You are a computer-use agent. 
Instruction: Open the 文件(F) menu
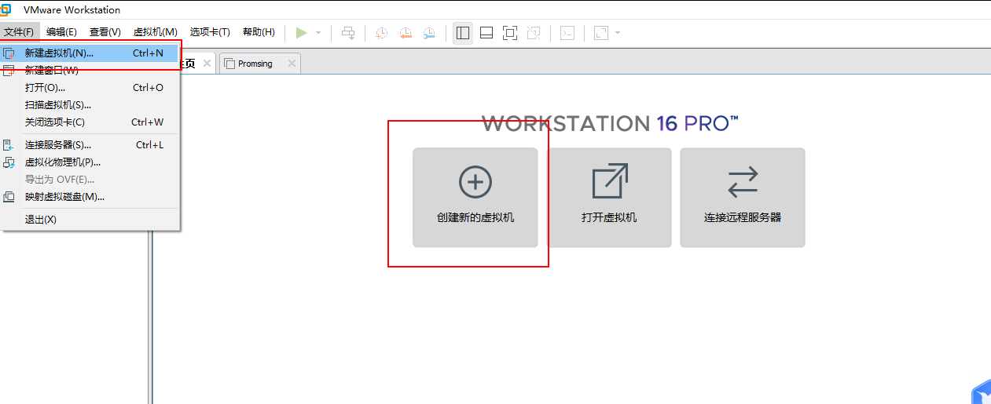[19, 32]
